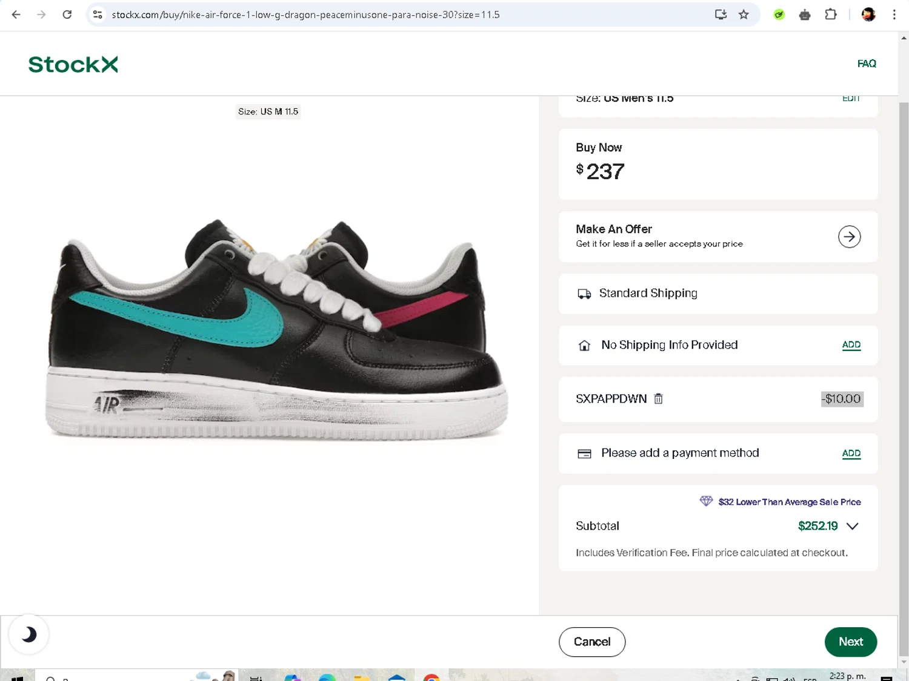This screenshot has width=909, height=681.
Task: Click ADD for shipping info
Action: 851,344
